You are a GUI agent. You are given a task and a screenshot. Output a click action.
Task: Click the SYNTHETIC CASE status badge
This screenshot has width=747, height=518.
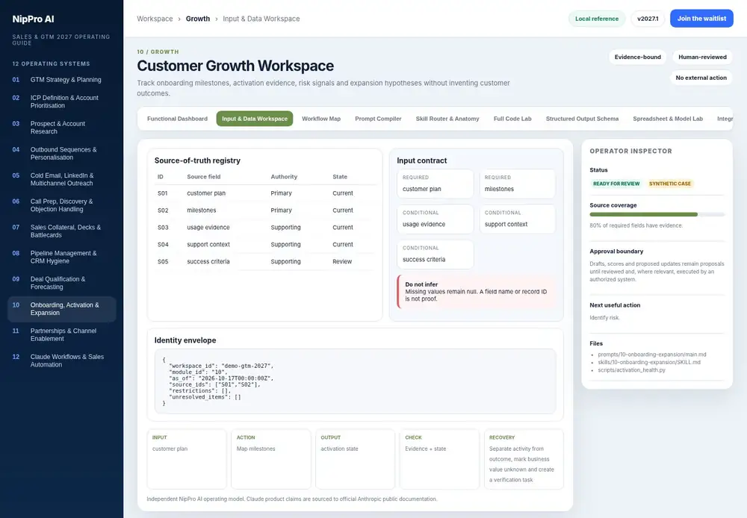pyautogui.click(x=669, y=184)
